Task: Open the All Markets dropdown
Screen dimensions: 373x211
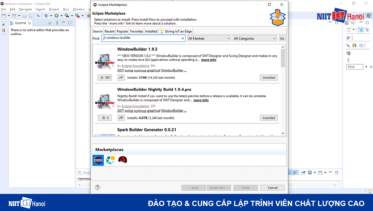Action: 209,38
